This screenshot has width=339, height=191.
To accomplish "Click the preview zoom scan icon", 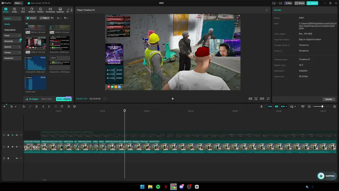I will 256,99.
